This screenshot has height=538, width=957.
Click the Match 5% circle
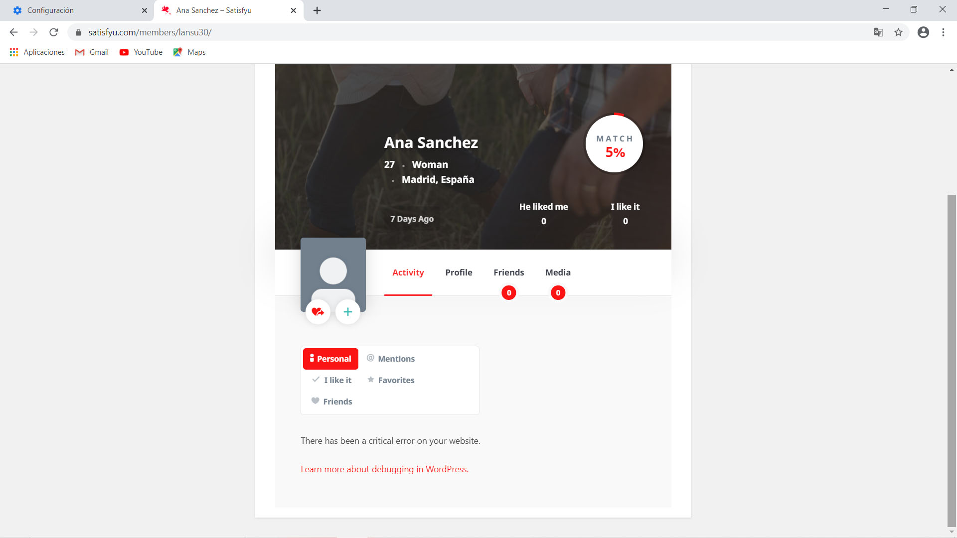[614, 144]
